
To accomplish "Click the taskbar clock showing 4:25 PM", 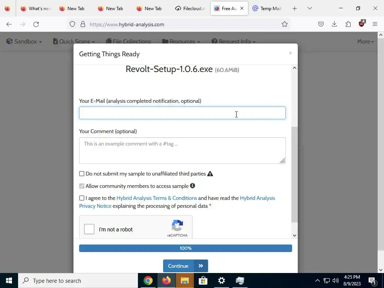I will point(352,280).
